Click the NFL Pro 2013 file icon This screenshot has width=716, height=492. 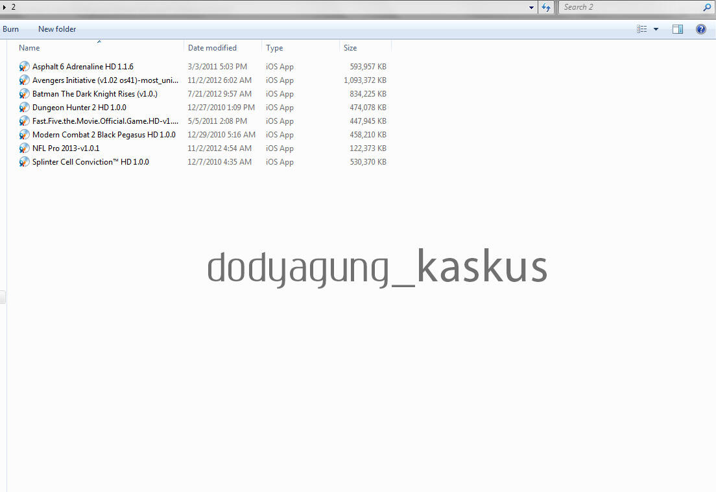[24, 148]
